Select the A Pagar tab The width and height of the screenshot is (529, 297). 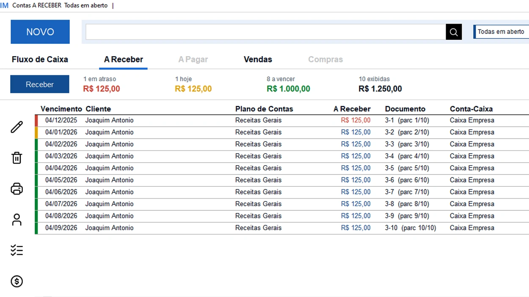tap(193, 60)
